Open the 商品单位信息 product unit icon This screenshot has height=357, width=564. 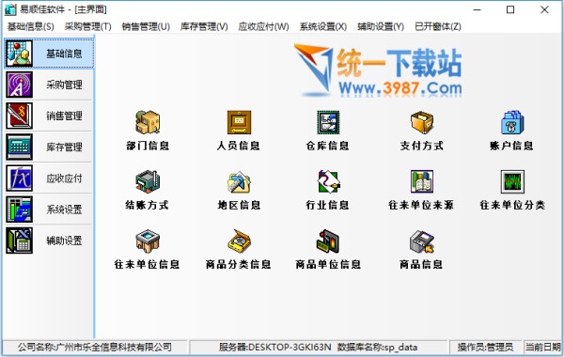(328, 241)
